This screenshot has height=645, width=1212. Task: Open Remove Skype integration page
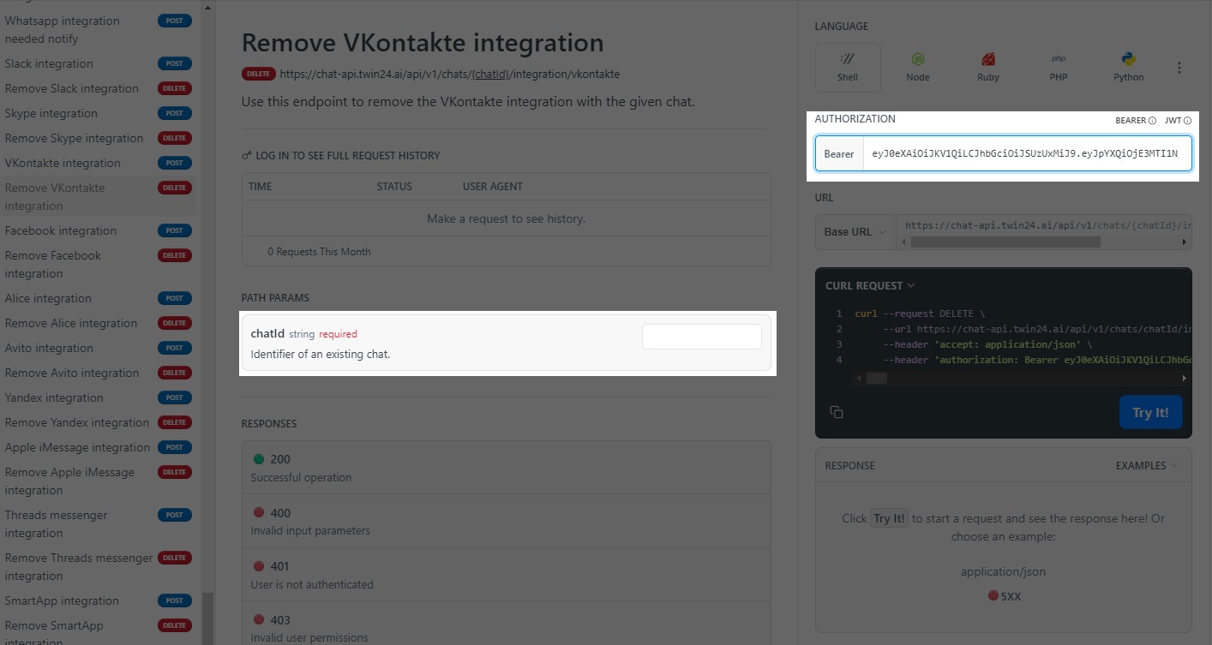point(99,138)
